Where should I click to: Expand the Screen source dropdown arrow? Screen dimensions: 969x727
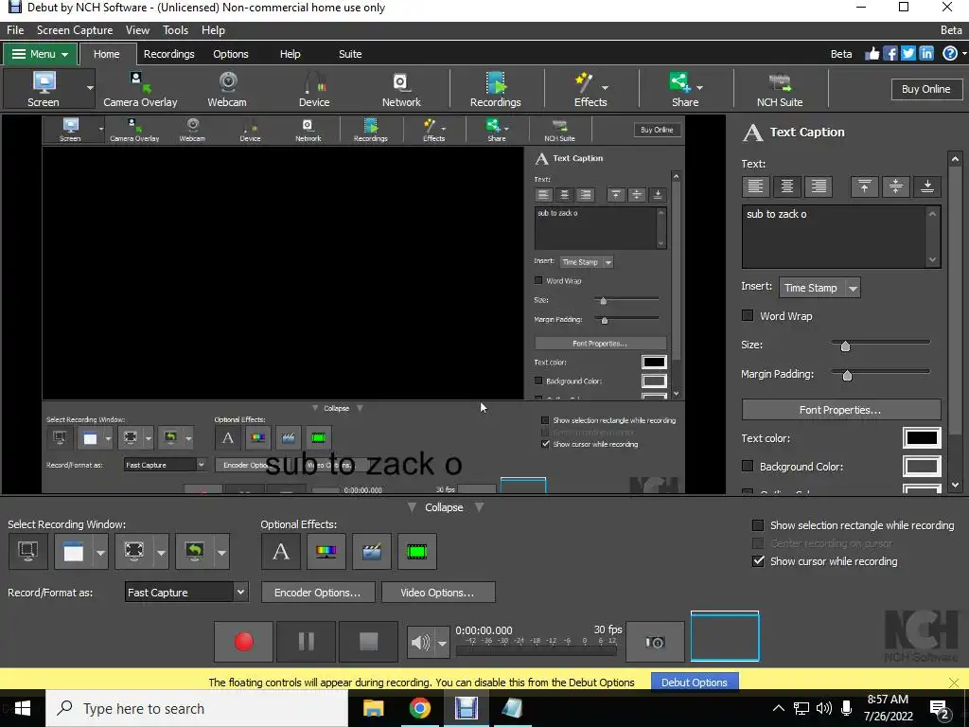click(90, 88)
